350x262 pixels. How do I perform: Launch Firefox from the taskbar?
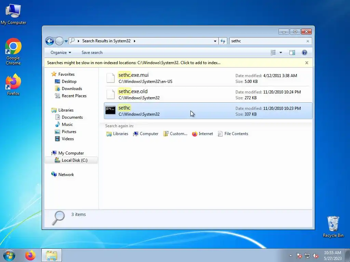(x=30, y=255)
